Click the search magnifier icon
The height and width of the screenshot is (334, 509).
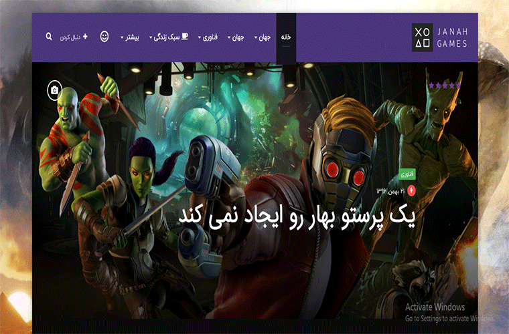(49, 37)
